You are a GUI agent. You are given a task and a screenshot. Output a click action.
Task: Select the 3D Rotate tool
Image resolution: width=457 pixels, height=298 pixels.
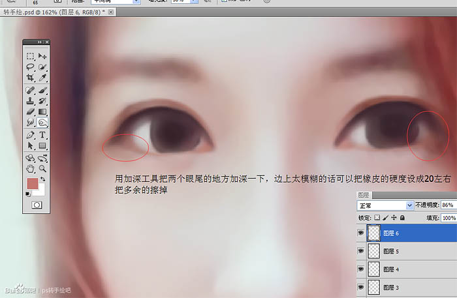[x=30, y=158]
